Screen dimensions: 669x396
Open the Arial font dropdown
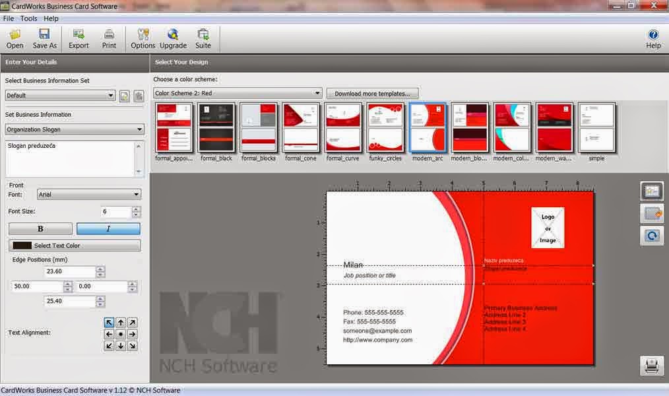click(89, 195)
